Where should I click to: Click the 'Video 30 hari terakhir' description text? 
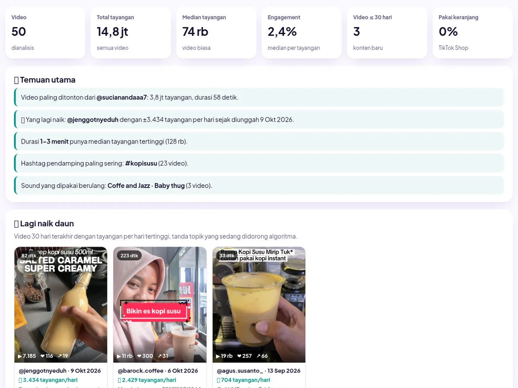point(155,236)
